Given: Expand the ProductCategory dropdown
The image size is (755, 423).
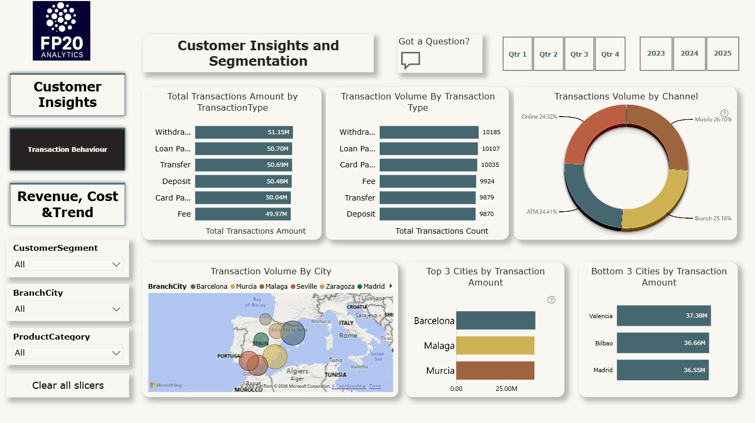Looking at the screenshot, I should (x=67, y=352).
